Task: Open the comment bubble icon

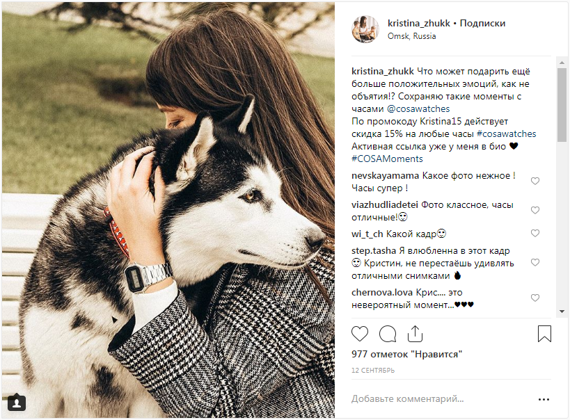Action: pyautogui.click(x=388, y=334)
